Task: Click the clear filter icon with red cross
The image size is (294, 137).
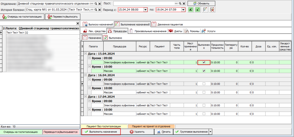Action: point(212,10)
